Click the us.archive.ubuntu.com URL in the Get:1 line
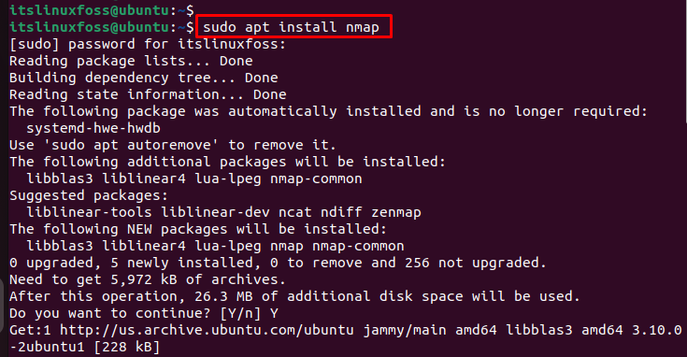Image resolution: width=687 pixels, height=357 pixels. coord(207,330)
